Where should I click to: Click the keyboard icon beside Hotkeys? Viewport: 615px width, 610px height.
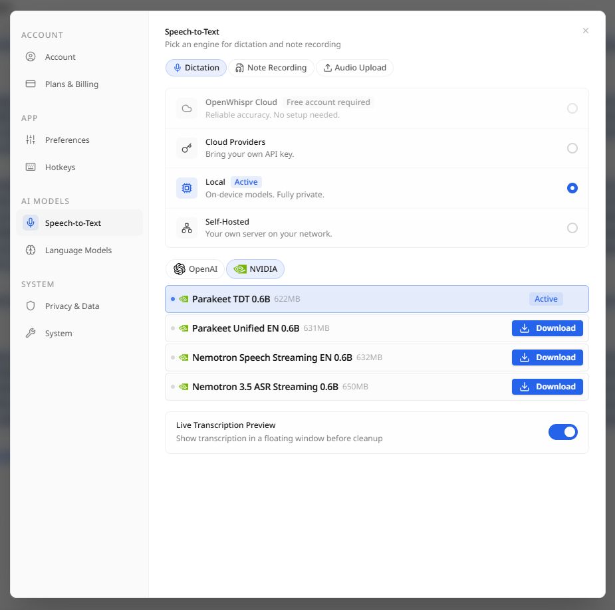tap(31, 167)
